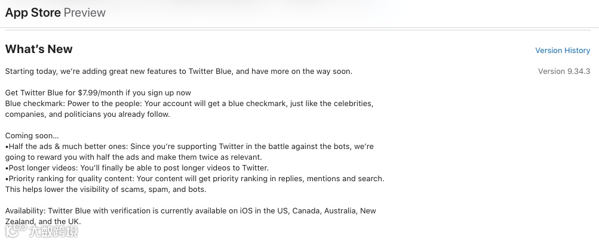The image size is (599, 242).
Task: Click the 'Half the ads & much better ones' bullet
Action: pyautogui.click(x=189, y=147)
